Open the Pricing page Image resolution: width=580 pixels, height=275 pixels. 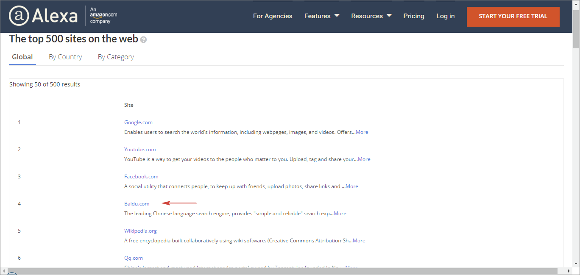(414, 16)
